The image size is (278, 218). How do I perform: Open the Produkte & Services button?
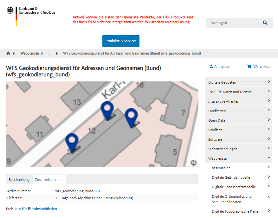[x=121, y=41]
